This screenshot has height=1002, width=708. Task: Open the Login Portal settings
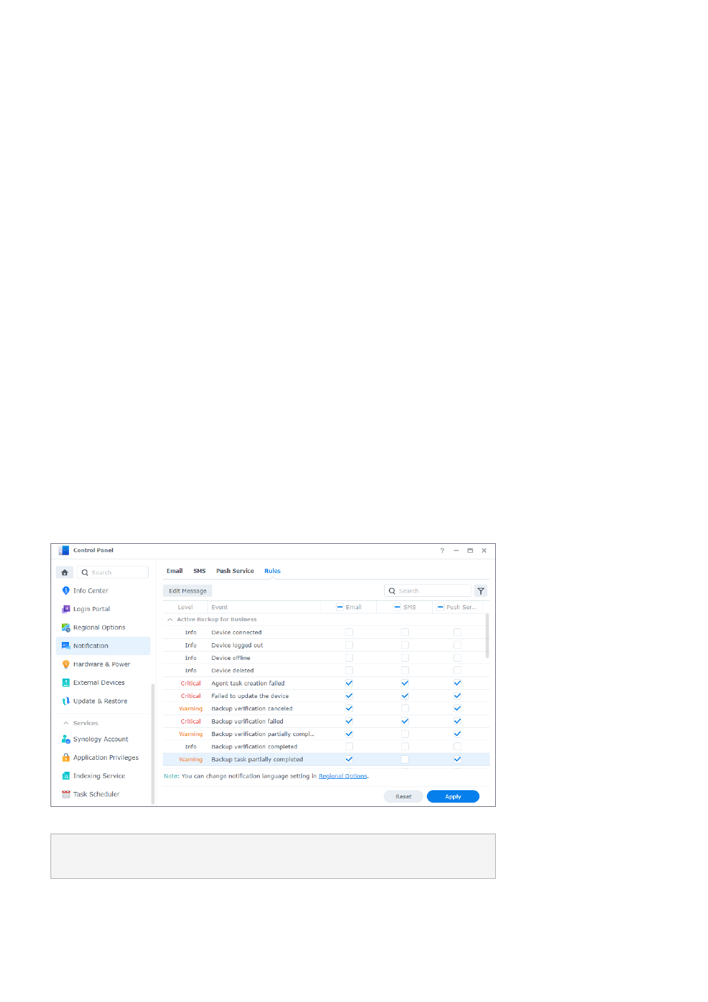91,609
